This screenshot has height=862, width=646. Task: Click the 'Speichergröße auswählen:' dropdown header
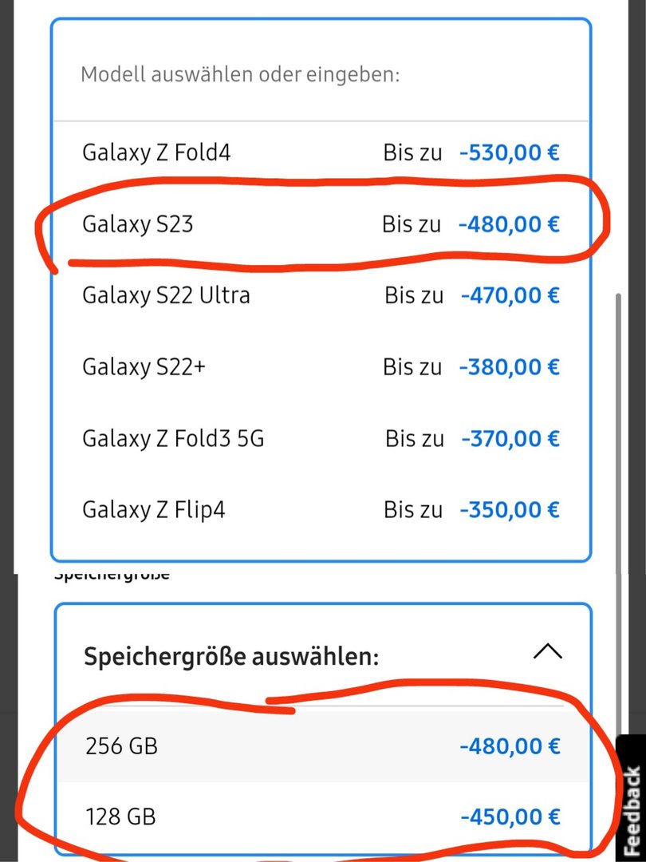[x=231, y=658]
